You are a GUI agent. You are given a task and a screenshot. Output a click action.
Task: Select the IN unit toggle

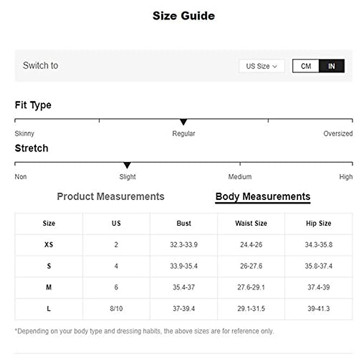coord(331,66)
